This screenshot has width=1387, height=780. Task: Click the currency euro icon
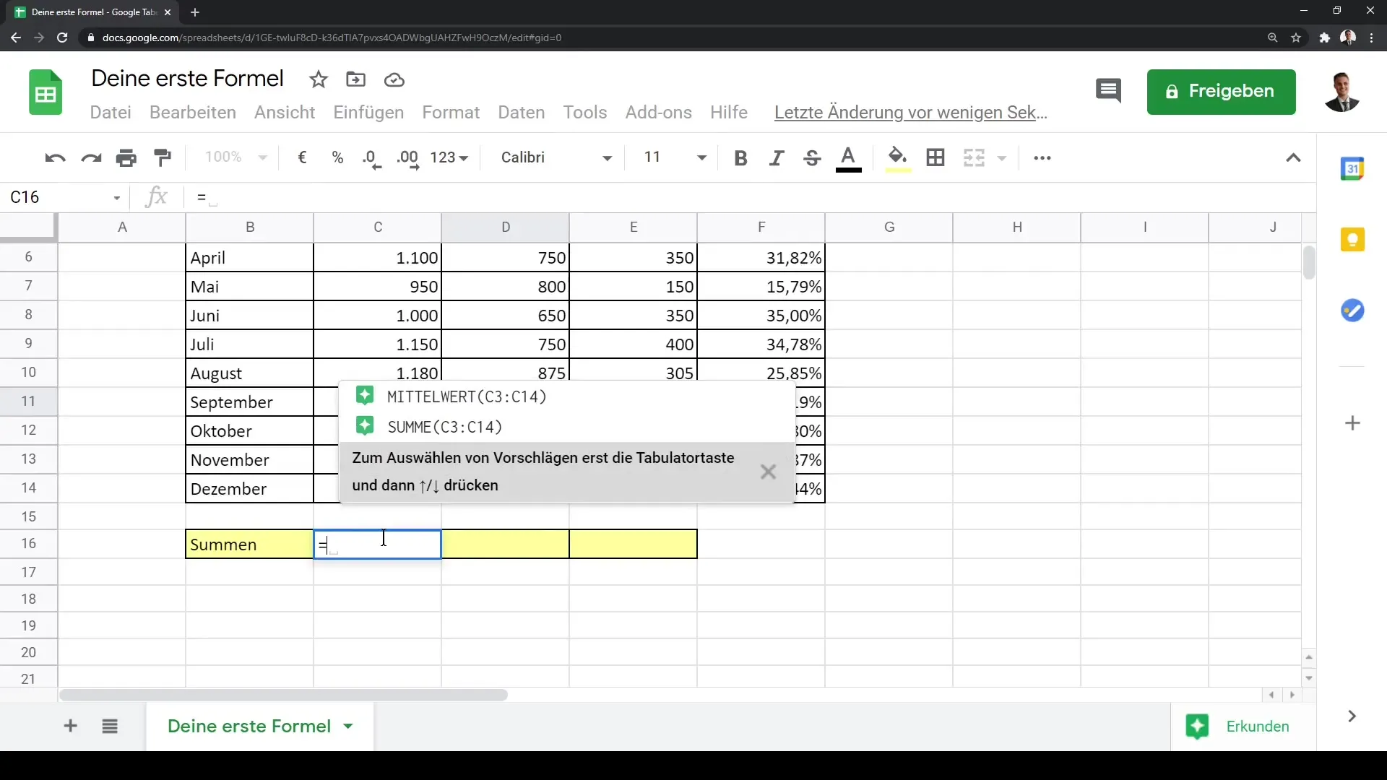click(303, 157)
